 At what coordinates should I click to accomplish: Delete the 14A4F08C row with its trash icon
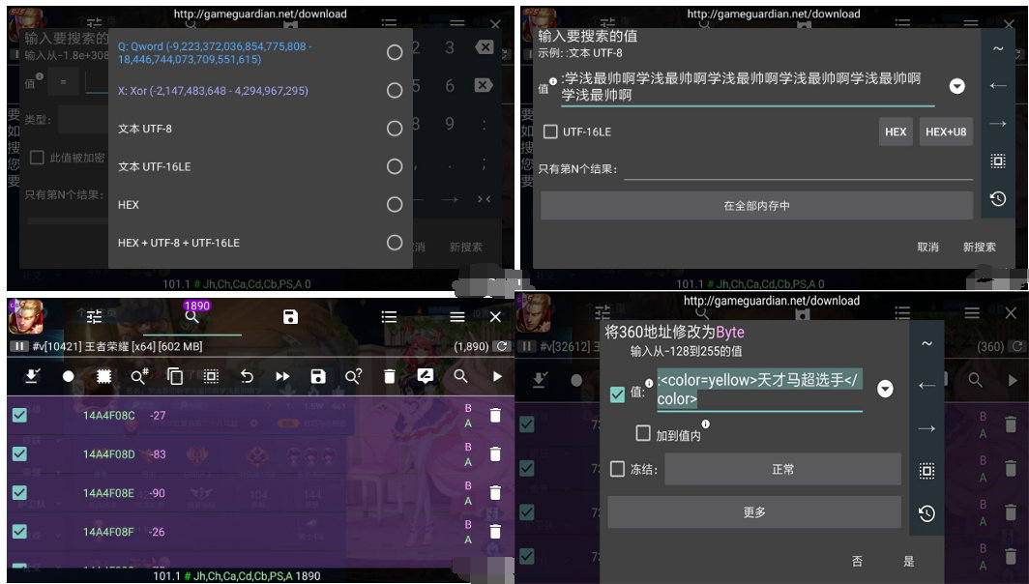(x=495, y=415)
